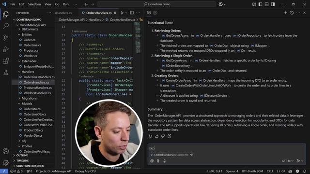This screenshot has width=310, height=174.
Task: Split the editor to the right
Action: coord(132,13)
